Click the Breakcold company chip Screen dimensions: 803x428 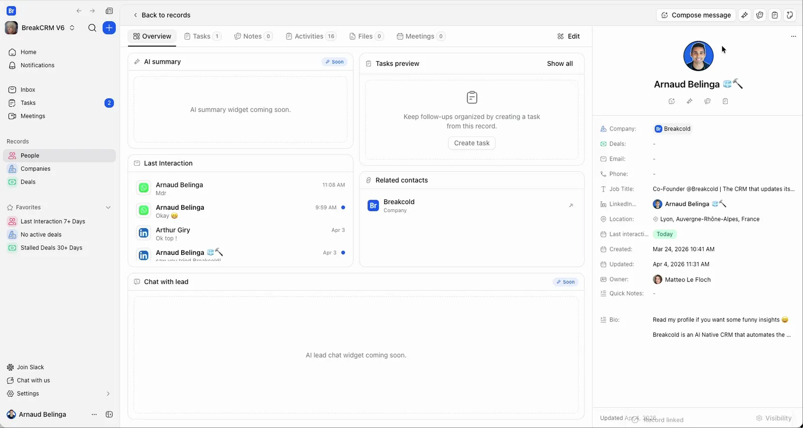point(673,129)
